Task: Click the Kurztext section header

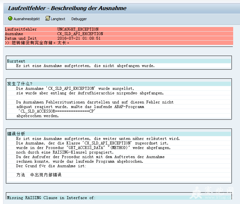Action: click(x=119, y=61)
